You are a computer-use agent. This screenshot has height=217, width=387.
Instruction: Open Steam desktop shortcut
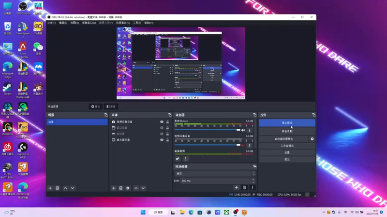point(7,89)
